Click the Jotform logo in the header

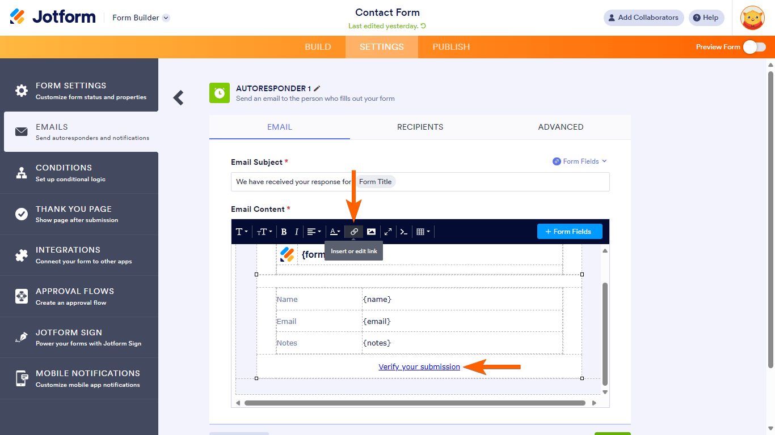[x=53, y=17]
